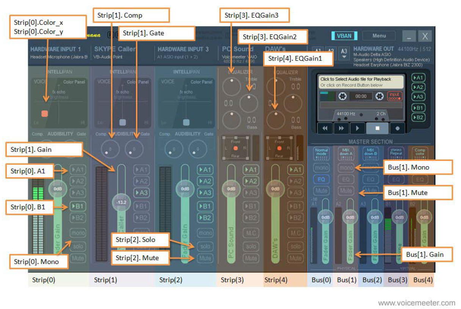
Task: Disable EQ on master bus A1
Action: [321, 179]
